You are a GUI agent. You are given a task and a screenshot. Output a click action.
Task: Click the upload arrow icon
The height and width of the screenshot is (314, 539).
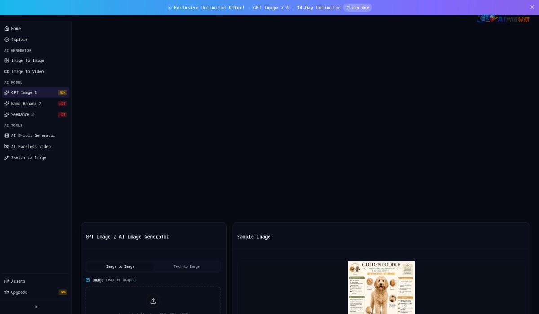153,301
